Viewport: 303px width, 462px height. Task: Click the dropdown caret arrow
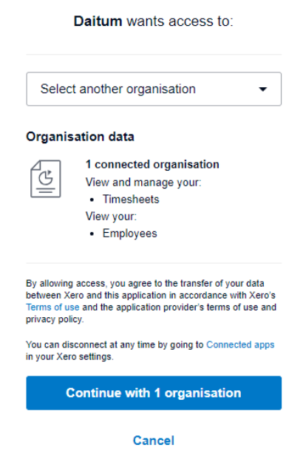tap(262, 89)
